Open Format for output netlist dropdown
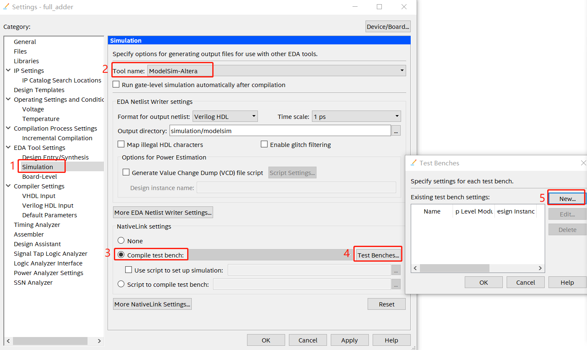The width and height of the screenshot is (587, 350). [x=225, y=116]
